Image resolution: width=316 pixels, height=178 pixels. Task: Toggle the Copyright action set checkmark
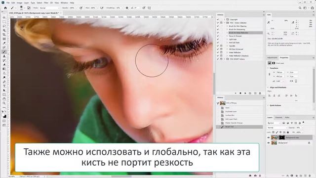click(x=218, y=20)
